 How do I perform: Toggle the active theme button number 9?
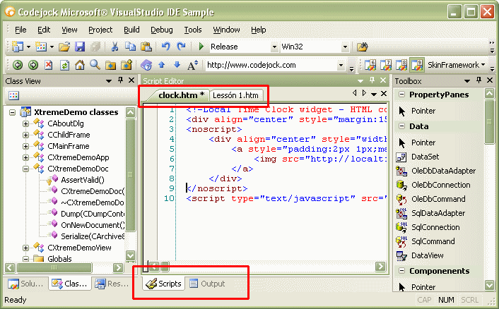417,65
